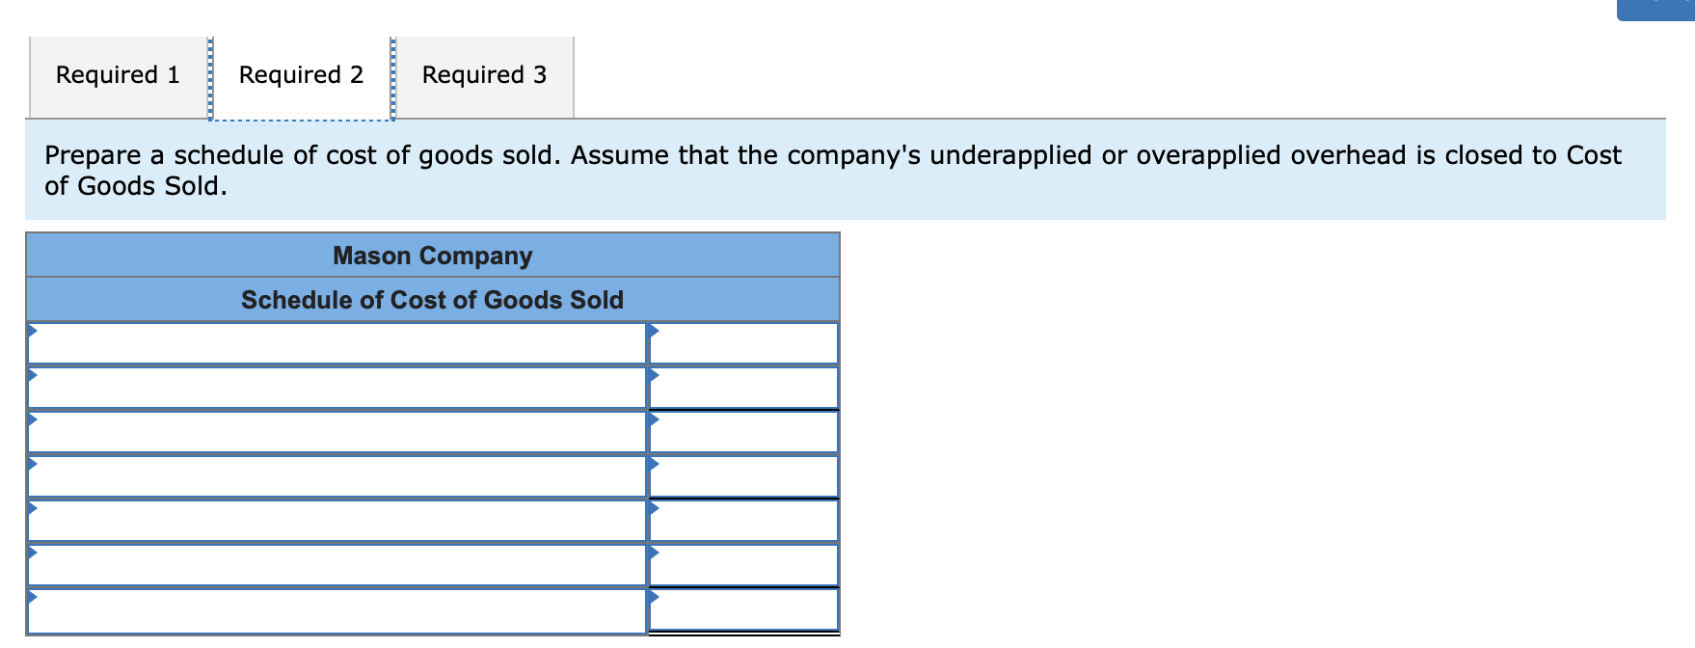This screenshot has width=1695, height=648.
Task: Click the blue triangle in the first amount cell
Action: click(x=655, y=332)
